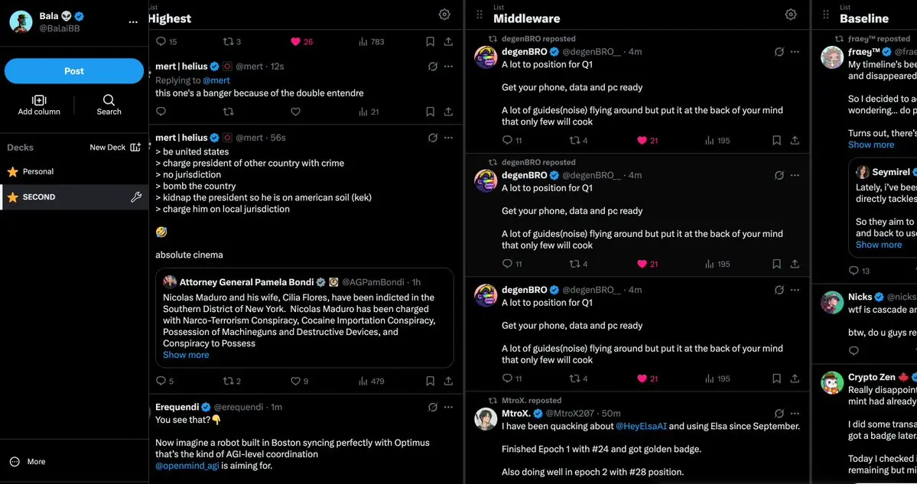Expand Pamela Bondi quote with Show more
Screen dimensions: 917x484
point(186,355)
